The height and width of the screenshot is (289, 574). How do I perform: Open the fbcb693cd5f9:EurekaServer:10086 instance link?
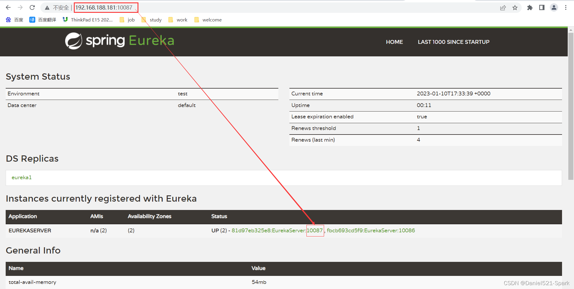coord(371,231)
